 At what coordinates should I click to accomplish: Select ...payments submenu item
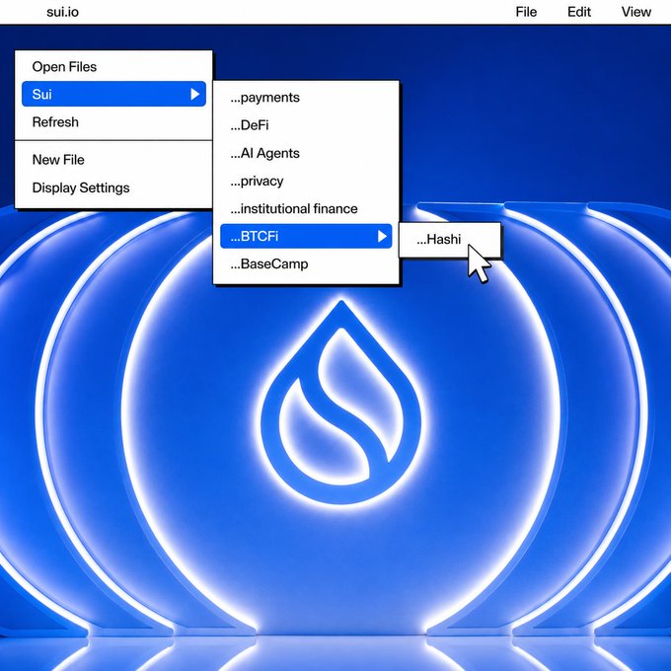pos(264,98)
